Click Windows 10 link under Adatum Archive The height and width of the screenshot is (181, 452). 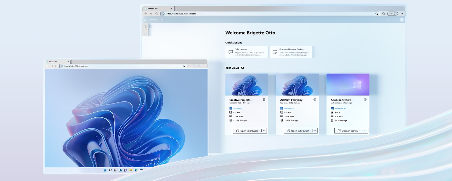[340, 108]
